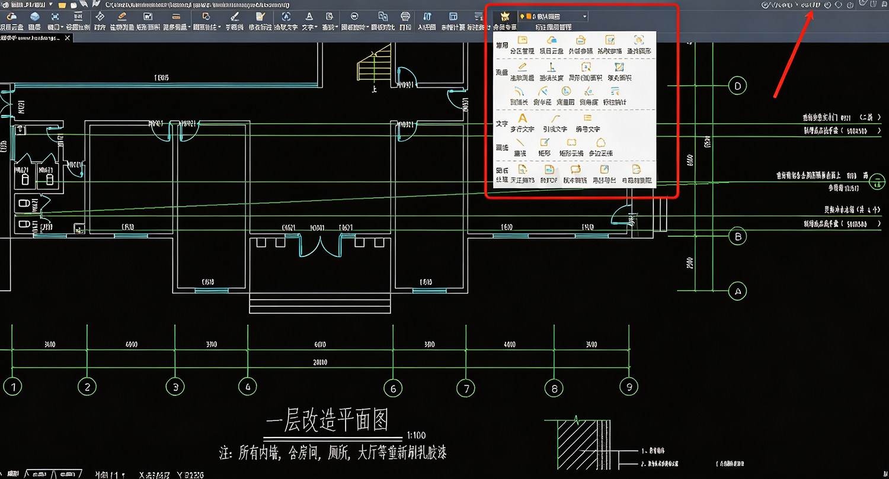Pick the 矩形云线 rectangular cloud tool
This screenshot has height=479, width=889.
click(572, 147)
